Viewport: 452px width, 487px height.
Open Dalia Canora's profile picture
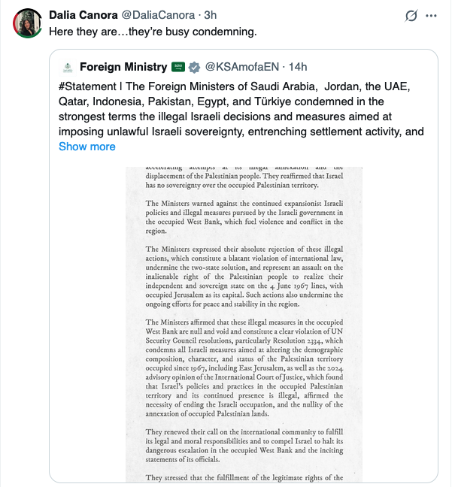click(27, 24)
